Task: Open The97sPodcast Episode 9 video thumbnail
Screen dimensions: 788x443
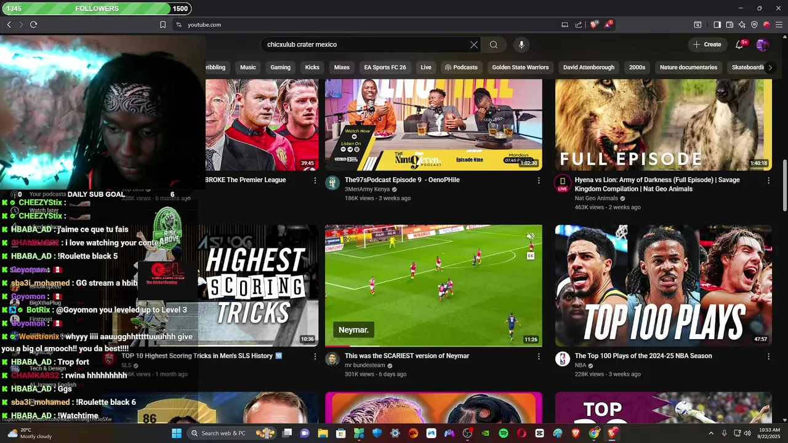Action: pos(433,125)
